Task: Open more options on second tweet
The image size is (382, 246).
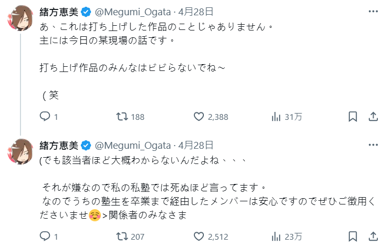Action: (x=373, y=146)
